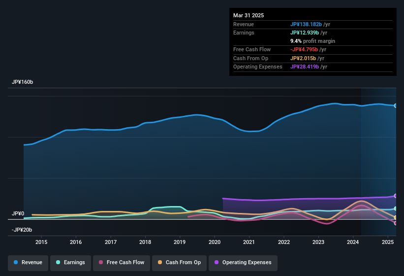This screenshot has width=404, height=276.
Task: Select the JP¥2.015b cash from op value
Action: [303, 58]
